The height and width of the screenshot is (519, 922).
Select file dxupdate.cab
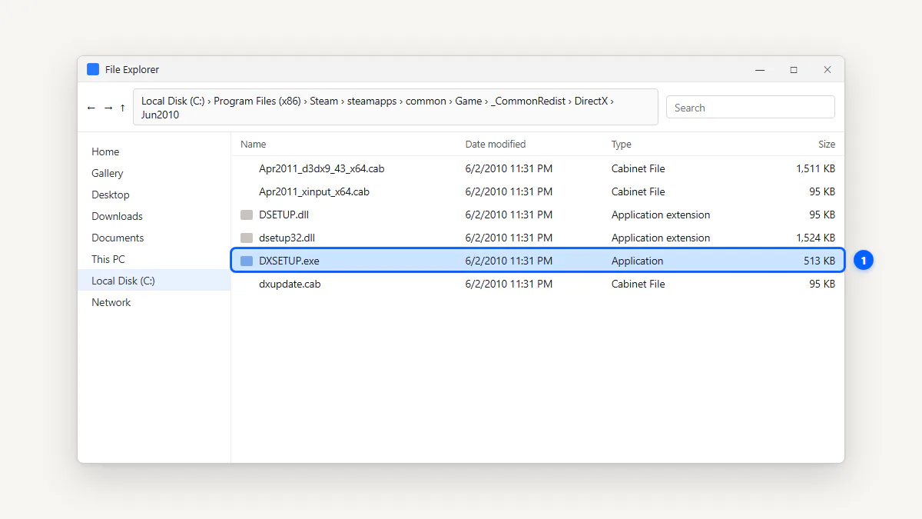(537, 284)
